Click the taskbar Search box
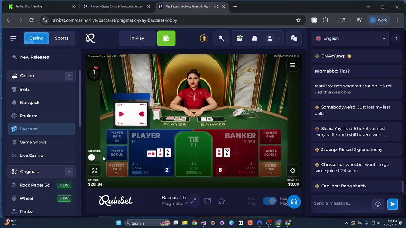The width and height of the screenshot is (406, 228). tap(147, 223)
